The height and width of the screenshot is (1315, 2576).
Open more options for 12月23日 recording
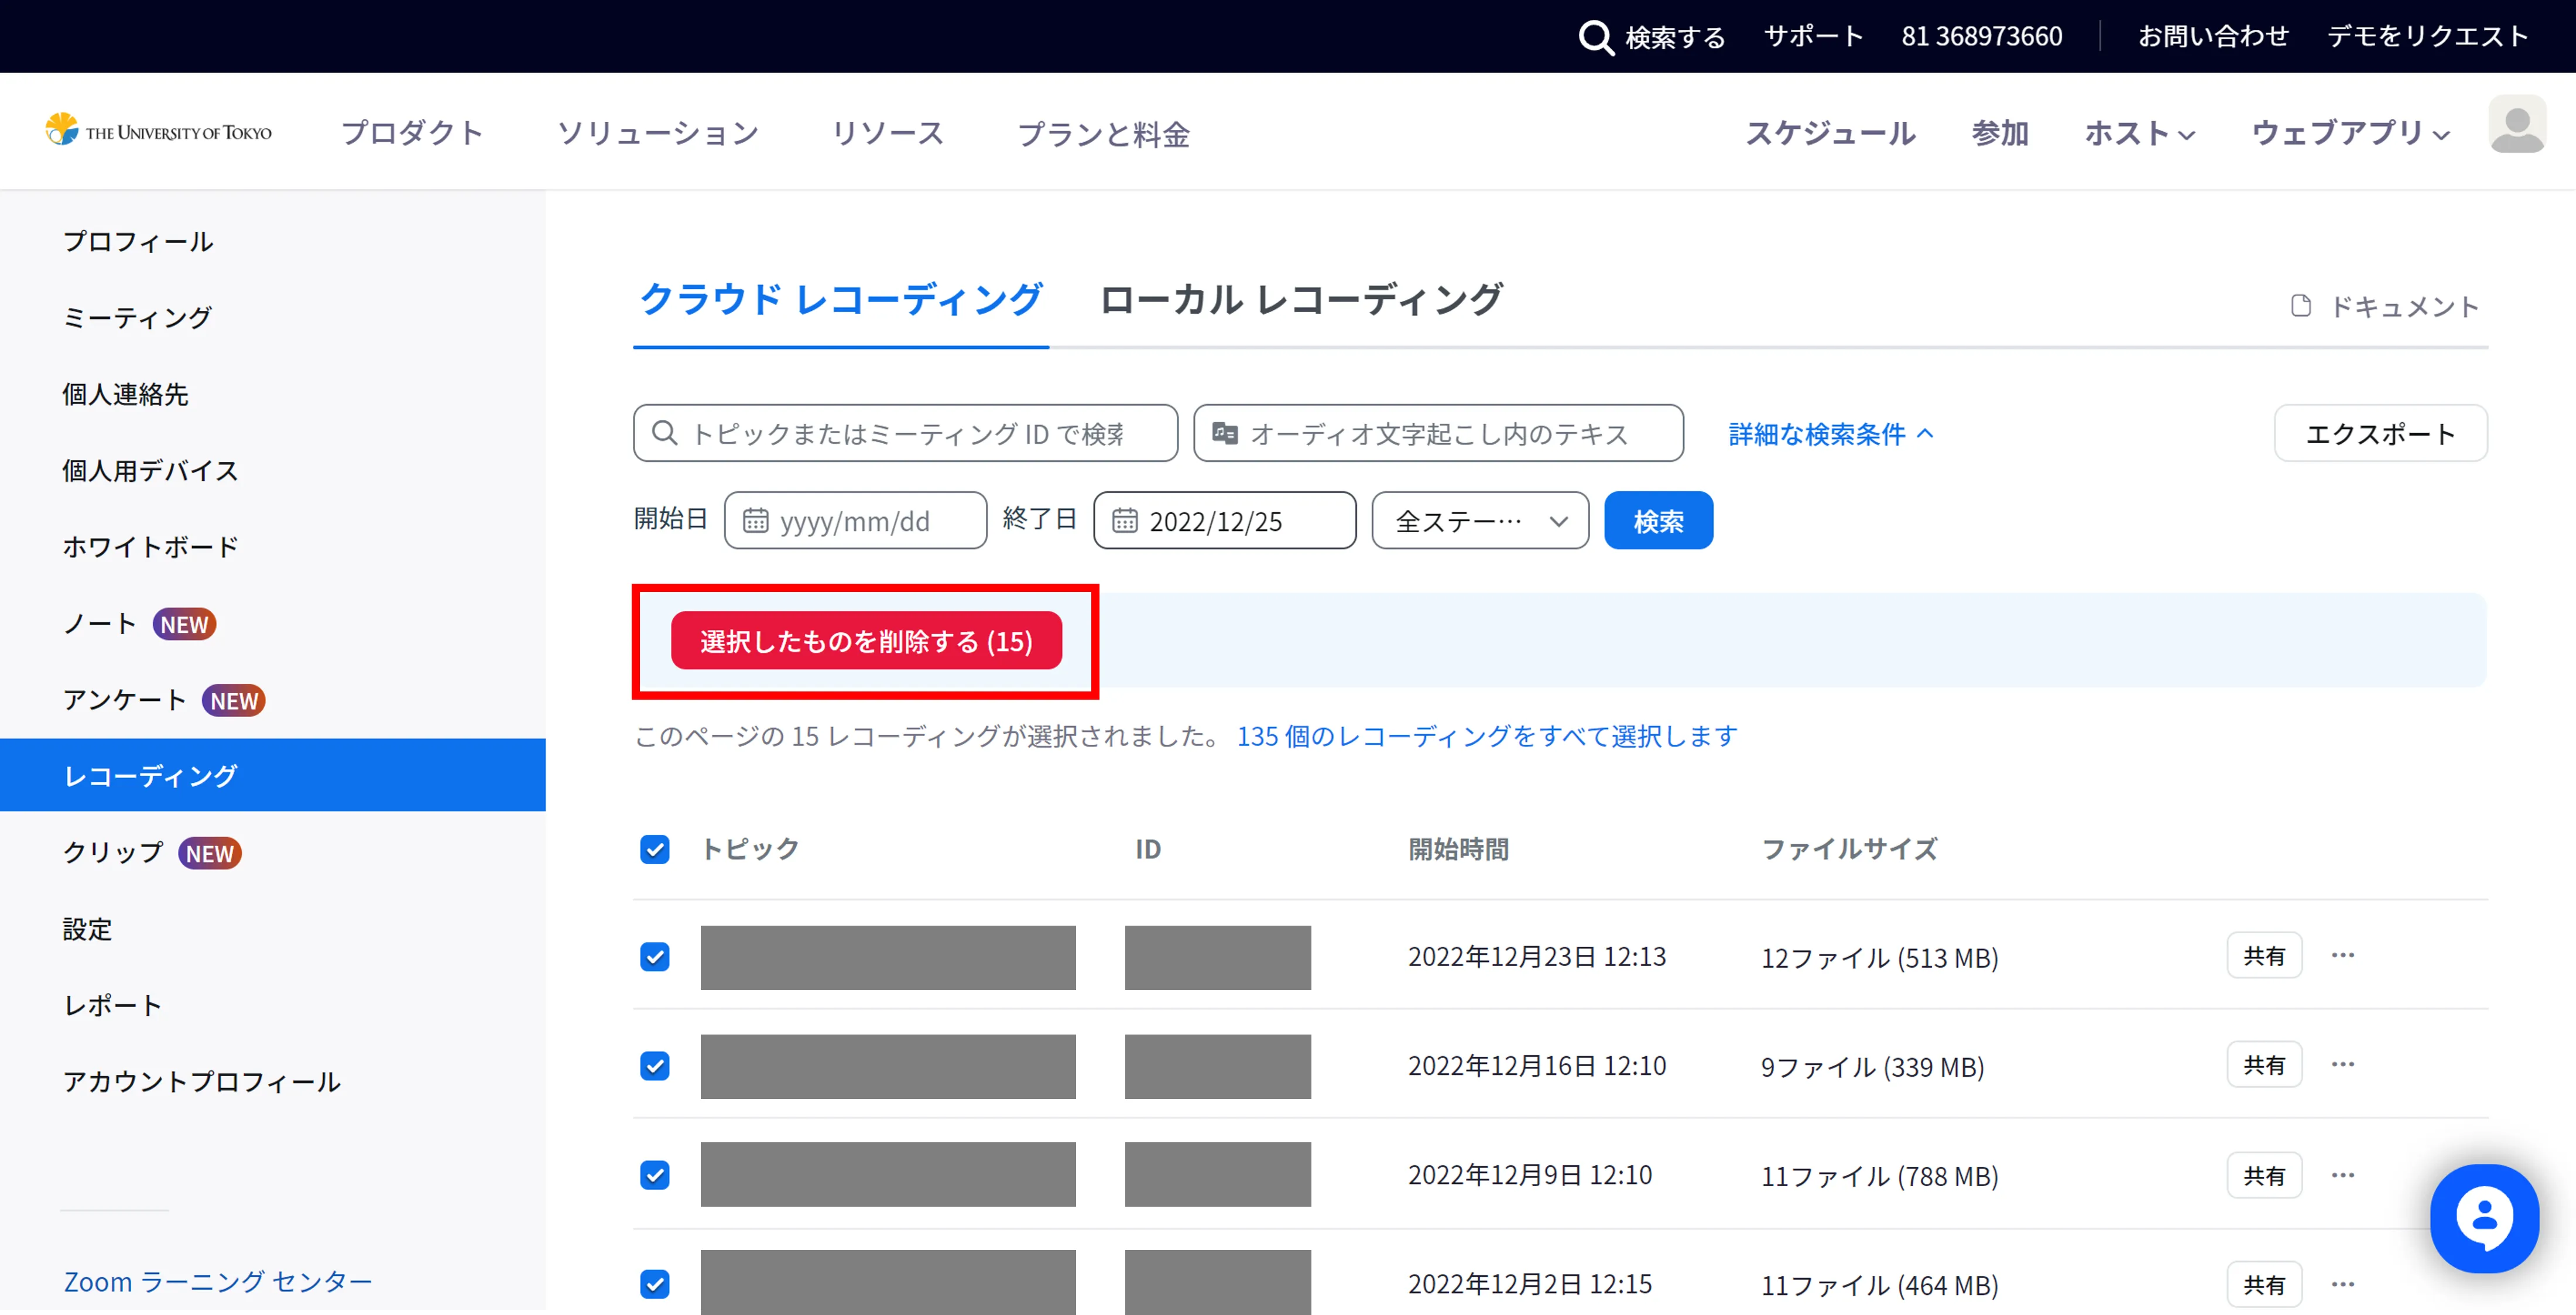[x=2342, y=955]
